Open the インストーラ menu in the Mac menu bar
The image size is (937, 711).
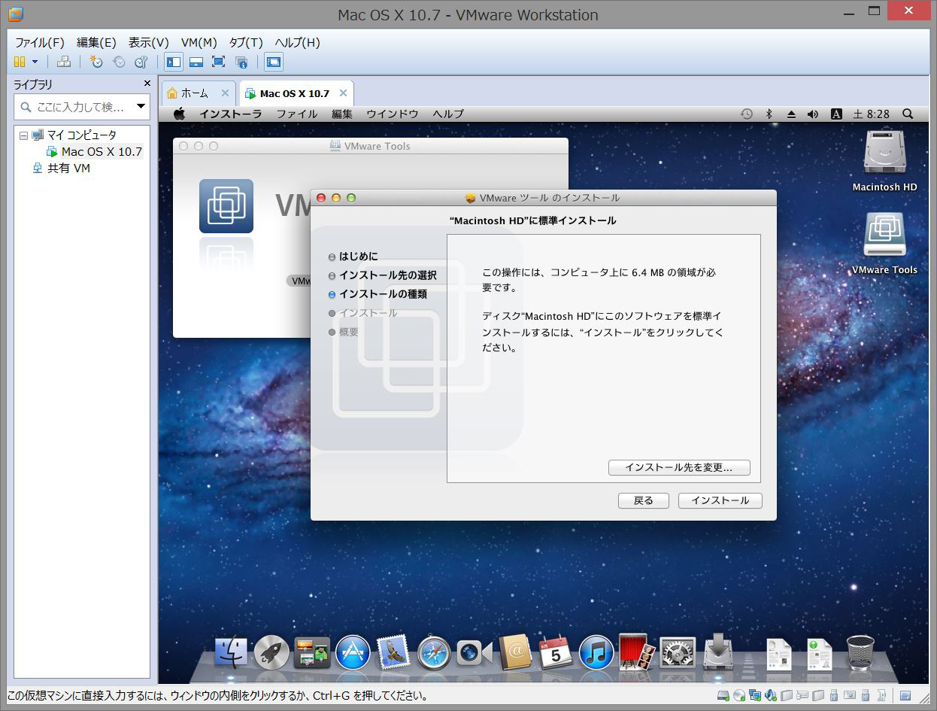pos(231,114)
